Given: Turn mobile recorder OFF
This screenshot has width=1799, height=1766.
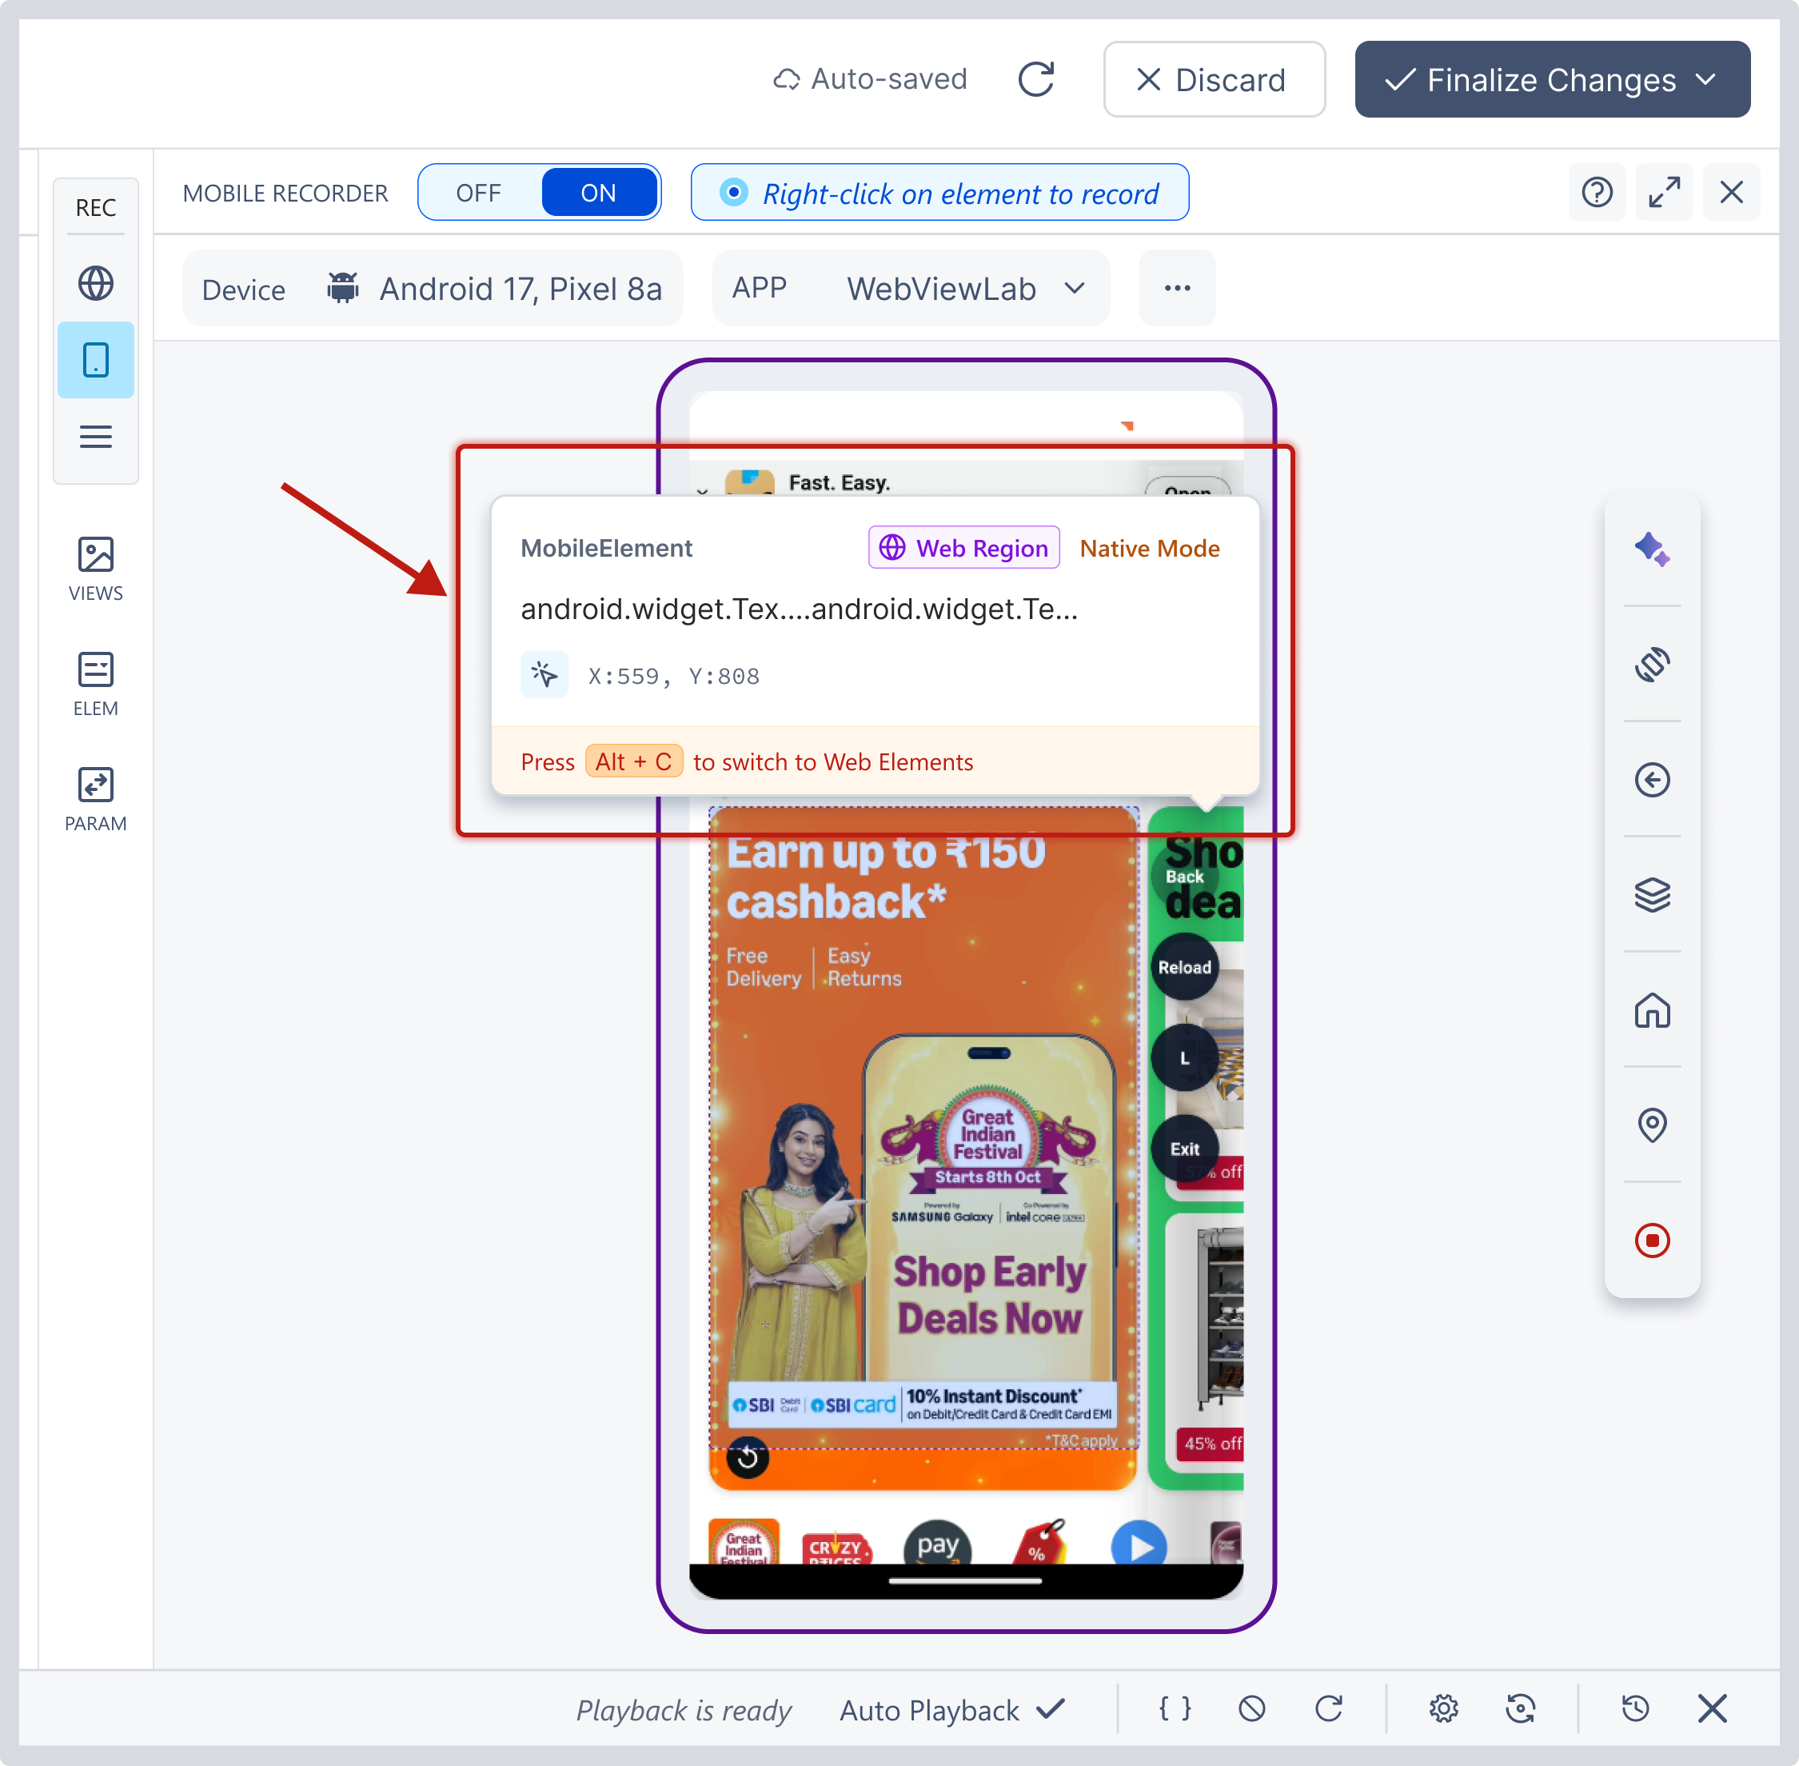Looking at the screenshot, I should [x=478, y=192].
